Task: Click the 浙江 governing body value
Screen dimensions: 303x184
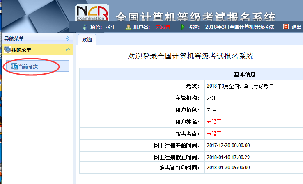Action: (x=211, y=98)
